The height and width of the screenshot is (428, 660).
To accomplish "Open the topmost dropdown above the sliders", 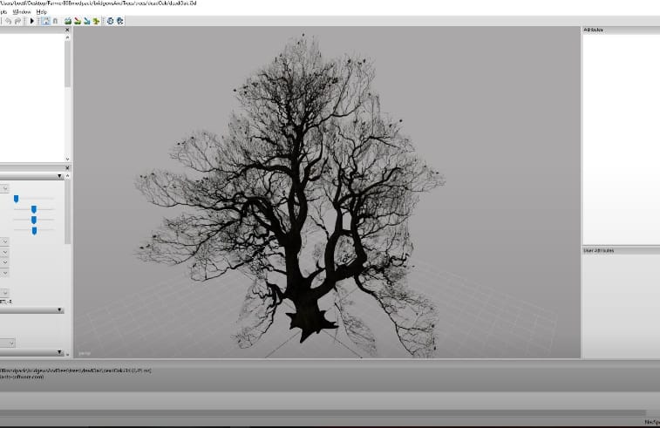I will (x=4, y=188).
